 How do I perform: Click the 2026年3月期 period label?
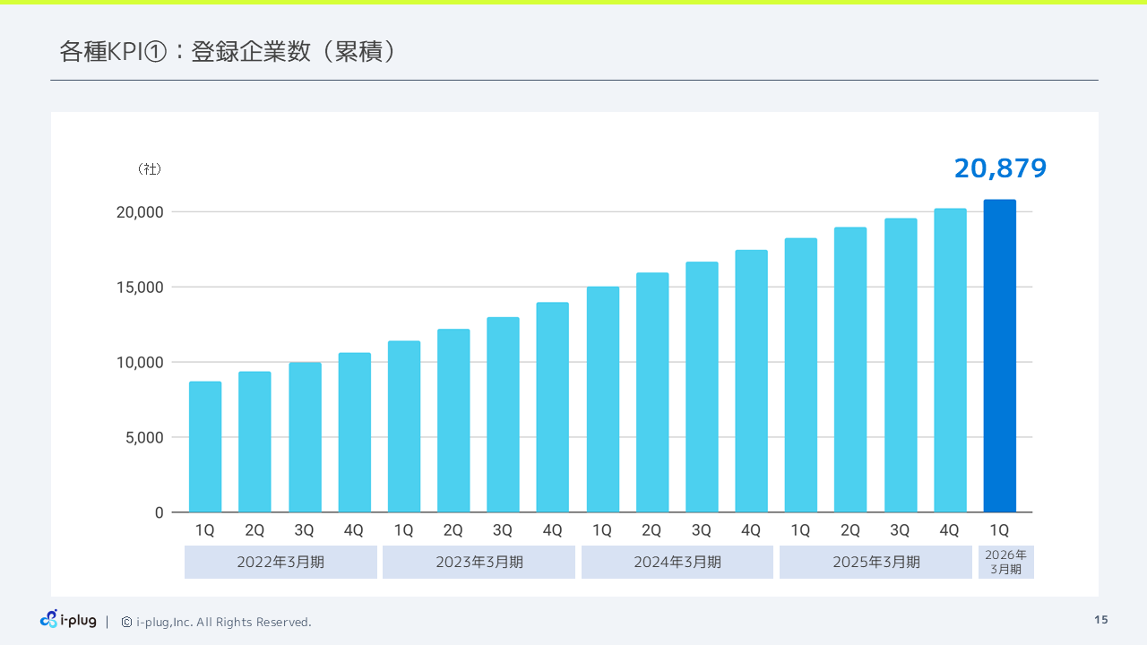click(x=1005, y=561)
